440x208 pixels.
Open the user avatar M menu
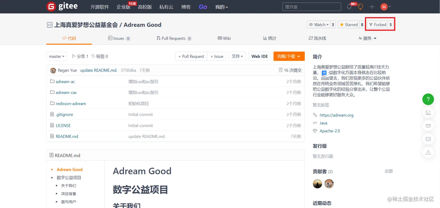coord(386,7)
